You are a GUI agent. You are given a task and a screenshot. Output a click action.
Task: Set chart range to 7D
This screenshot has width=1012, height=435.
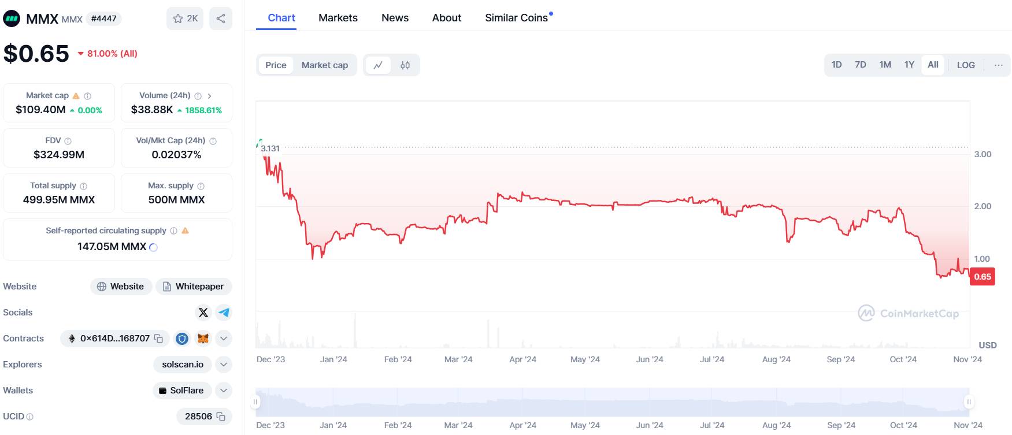coord(861,65)
